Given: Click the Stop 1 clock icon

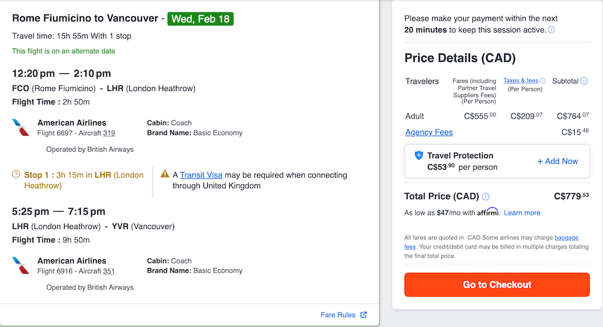Looking at the screenshot, I should (16, 175).
